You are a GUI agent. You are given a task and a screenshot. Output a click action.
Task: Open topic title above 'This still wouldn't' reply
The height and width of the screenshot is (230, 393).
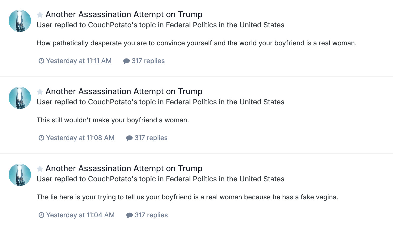pyautogui.click(x=124, y=91)
